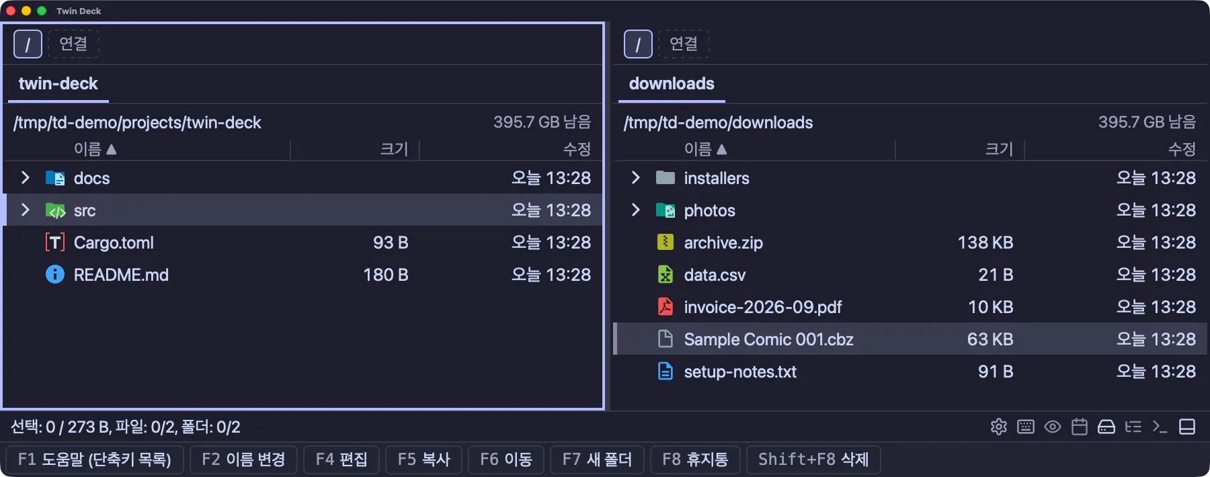Screen dimensions: 1210x477
Task: Click the photos folder icon
Action: [665, 210]
